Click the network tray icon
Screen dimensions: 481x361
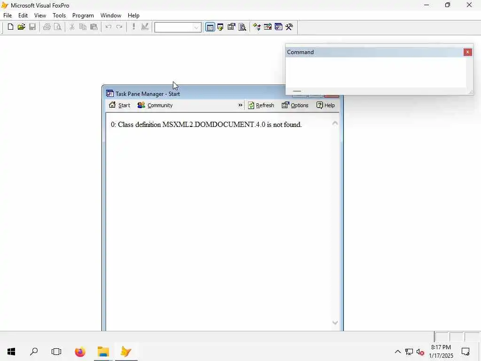coord(409,352)
